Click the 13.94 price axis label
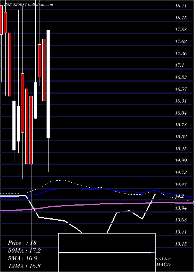Image resolution: width=194 pixels, height=272 pixels. click(181, 208)
